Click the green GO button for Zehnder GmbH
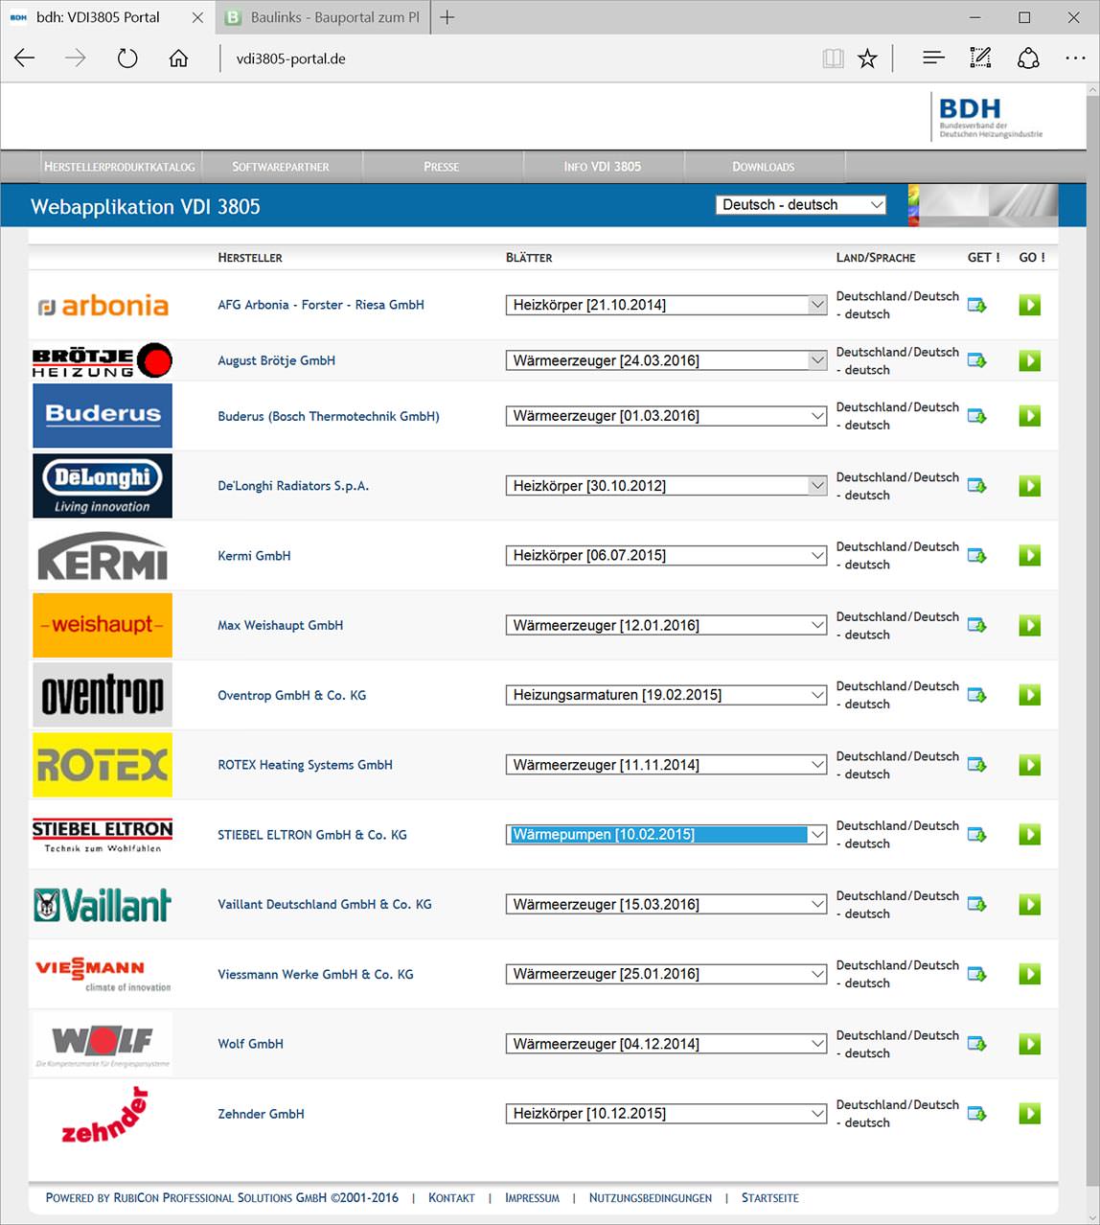 pyautogui.click(x=1029, y=1114)
